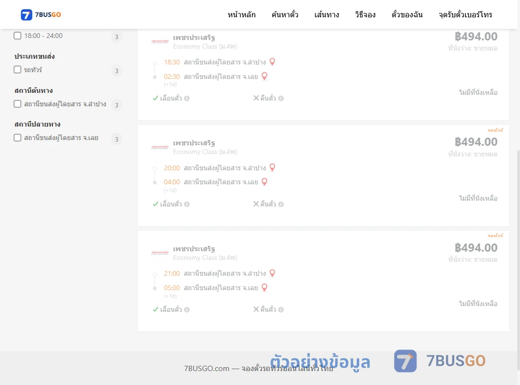The image size is (520, 385).
Task: Click the 7BUSGO logo in header
Action: pyautogui.click(x=41, y=14)
